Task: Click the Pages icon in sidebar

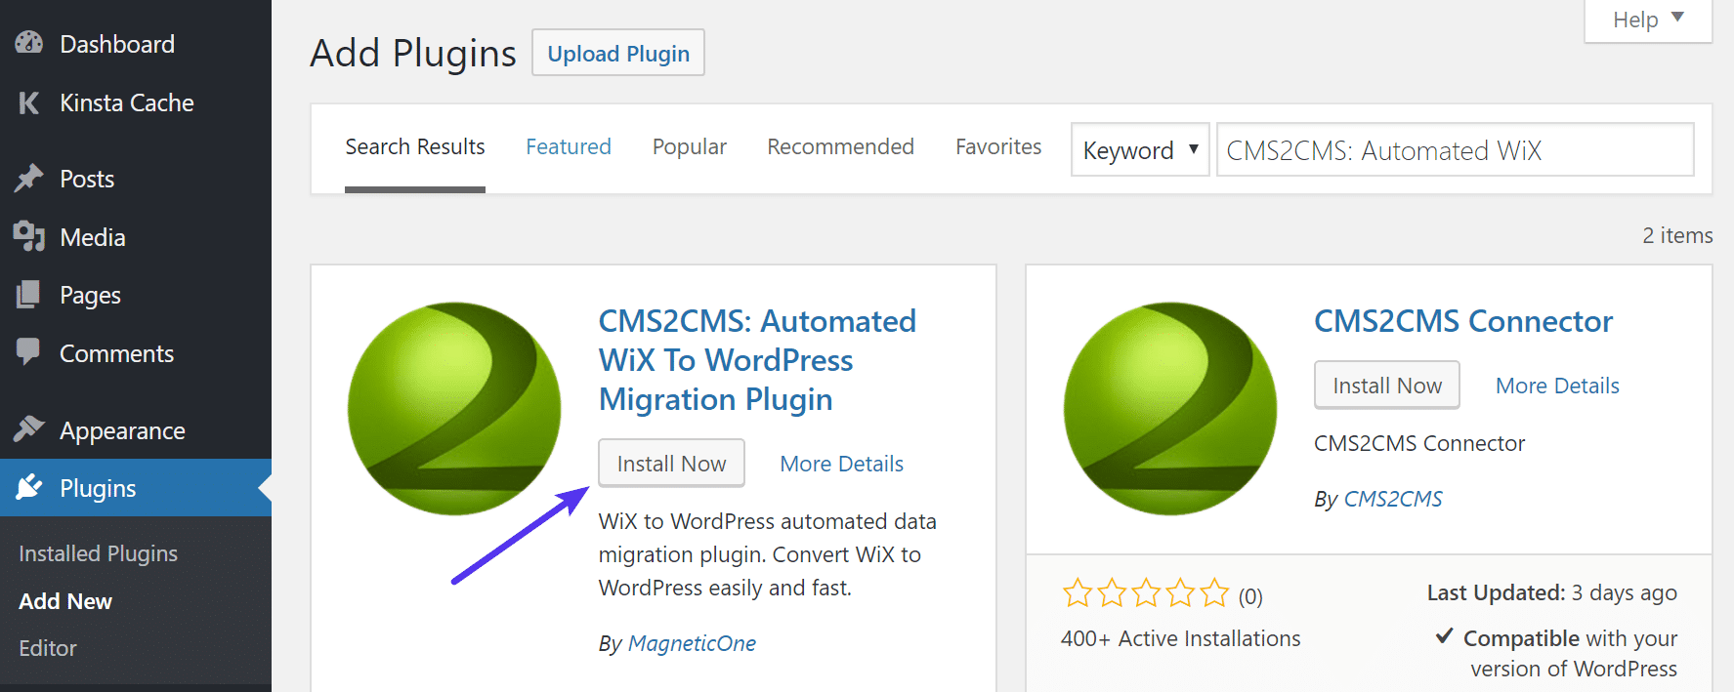Action: pyautogui.click(x=28, y=294)
